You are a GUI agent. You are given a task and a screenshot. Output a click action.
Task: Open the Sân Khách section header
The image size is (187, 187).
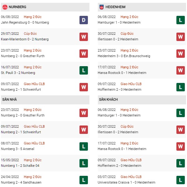pyautogui.click(x=142, y=100)
